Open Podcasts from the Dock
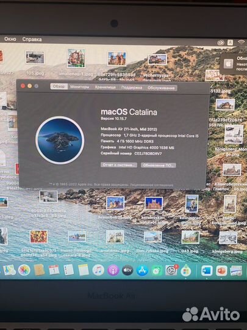 click(x=113, y=270)
